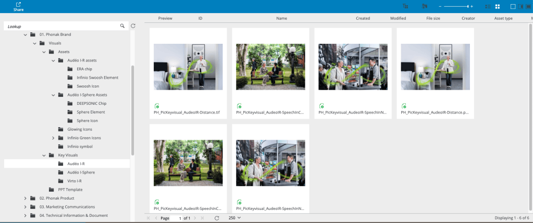Select the no-side-panel layout icon
The image size is (533, 223).
pyautogui.click(x=513, y=6)
